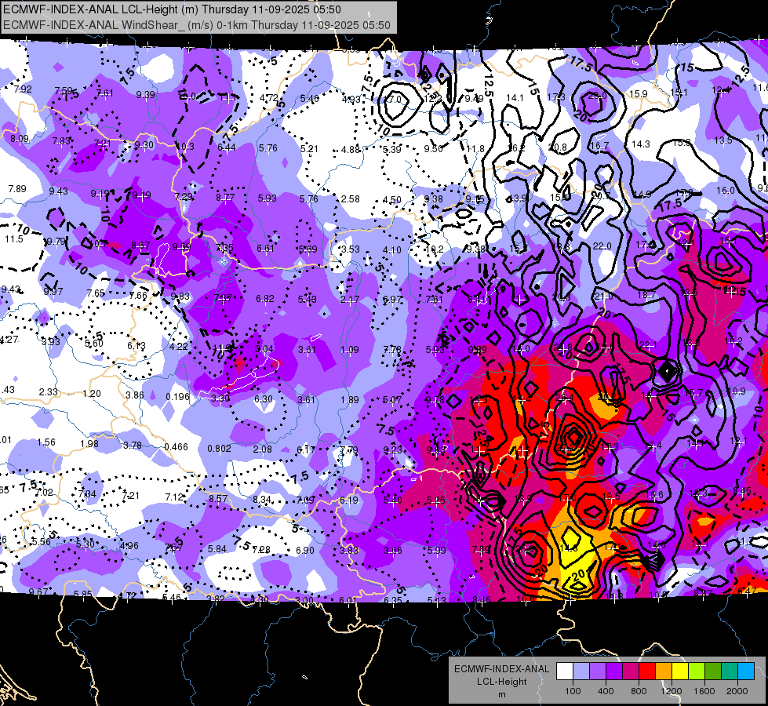Click the sky-blue legend swatch
The width and height of the screenshot is (768, 706).
pyautogui.click(x=746, y=671)
